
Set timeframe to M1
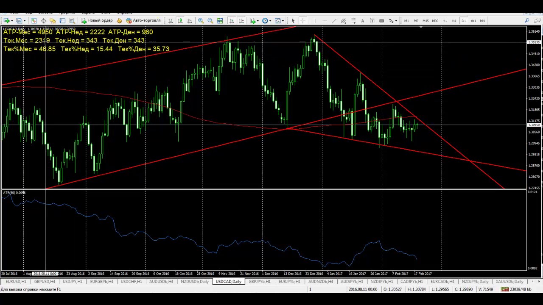click(406, 20)
